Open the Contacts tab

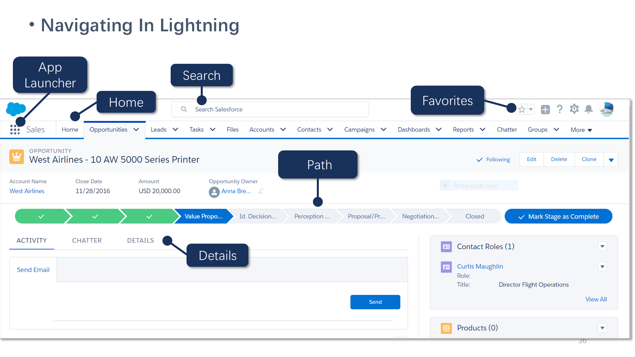[x=309, y=130]
